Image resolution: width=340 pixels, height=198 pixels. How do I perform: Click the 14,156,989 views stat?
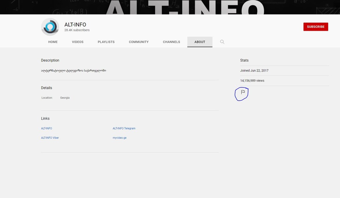[252, 81]
